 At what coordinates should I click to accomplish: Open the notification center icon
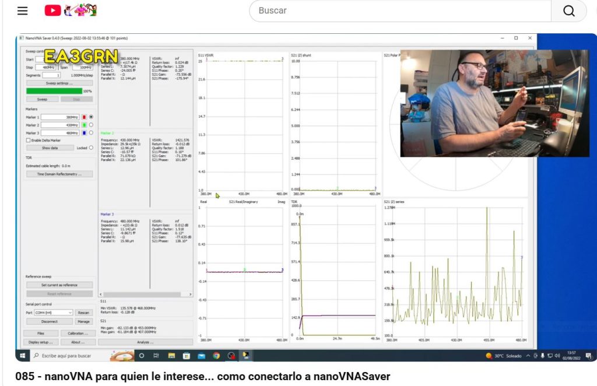pos(589,356)
